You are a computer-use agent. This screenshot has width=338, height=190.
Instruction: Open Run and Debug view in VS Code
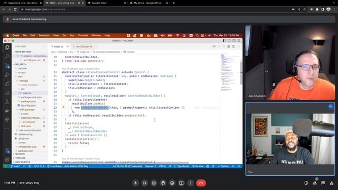coord(7,75)
